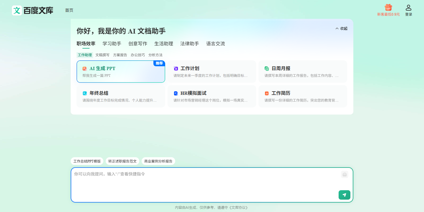Focus the question input text box

pyautogui.click(x=212, y=185)
